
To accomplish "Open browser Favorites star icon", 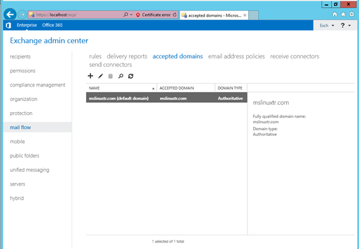I will tap(343, 15).
